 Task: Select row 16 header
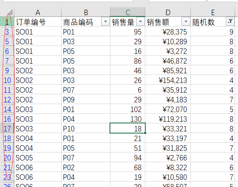(7, 119)
